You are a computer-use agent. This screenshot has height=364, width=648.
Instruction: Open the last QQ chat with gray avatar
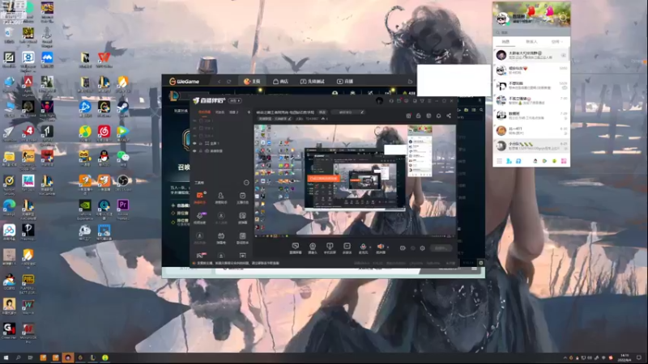coord(531,146)
